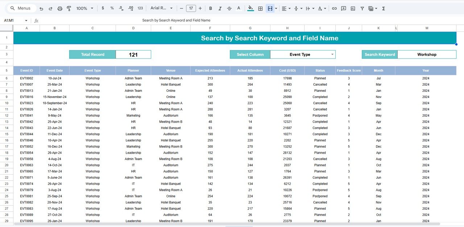Click the Print icon

click(60, 8)
